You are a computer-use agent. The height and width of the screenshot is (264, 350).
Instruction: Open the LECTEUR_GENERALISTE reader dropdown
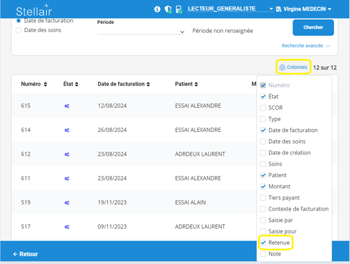tap(230, 9)
